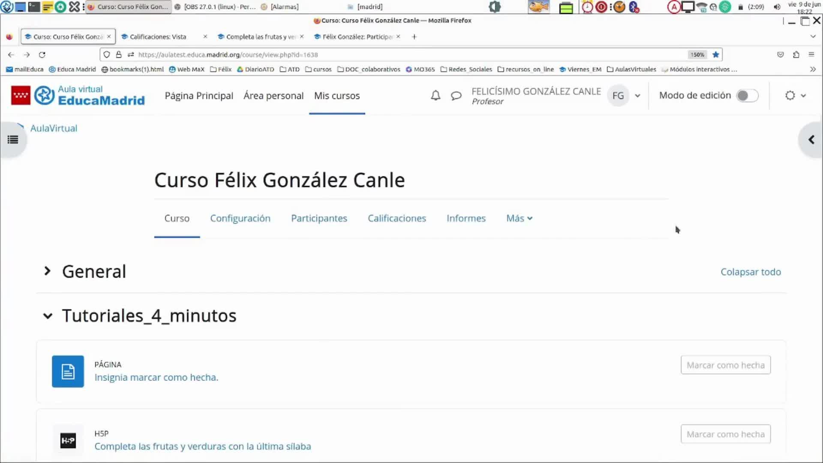Click the Página activity icon

point(68,371)
